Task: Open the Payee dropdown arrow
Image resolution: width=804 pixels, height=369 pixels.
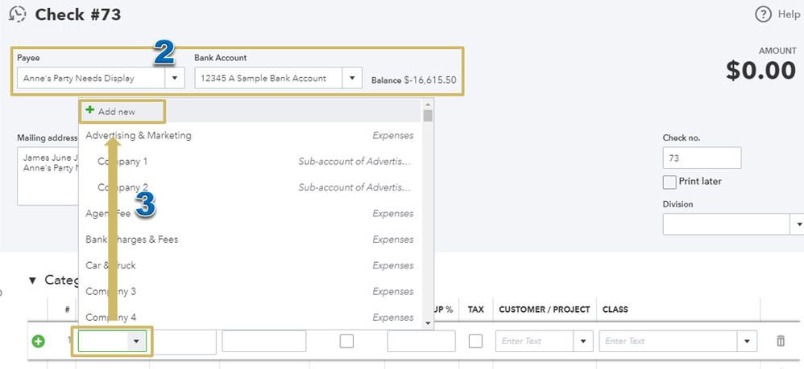Action: (175, 78)
